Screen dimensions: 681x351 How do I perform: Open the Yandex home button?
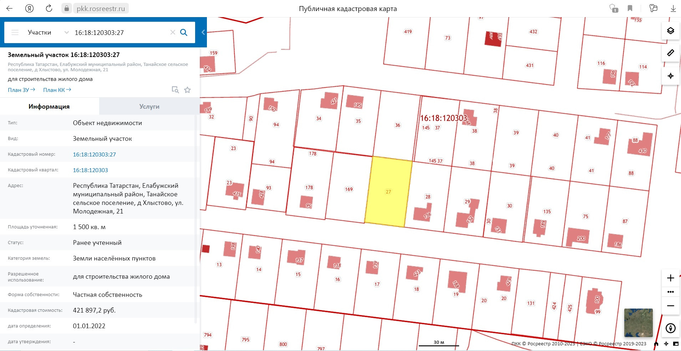[x=29, y=9]
